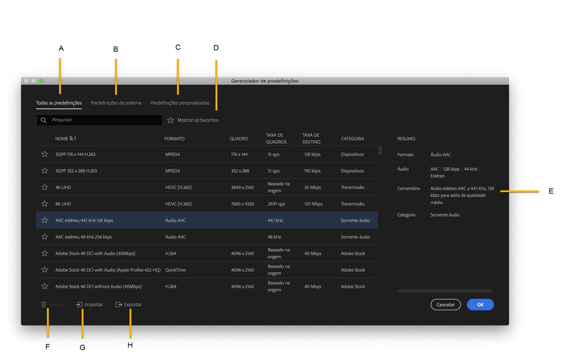Star Adobe Stock 4K DCI Apple ProRes 422 HQ preset
This screenshot has height=357, width=580.
[x=45, y=270]
